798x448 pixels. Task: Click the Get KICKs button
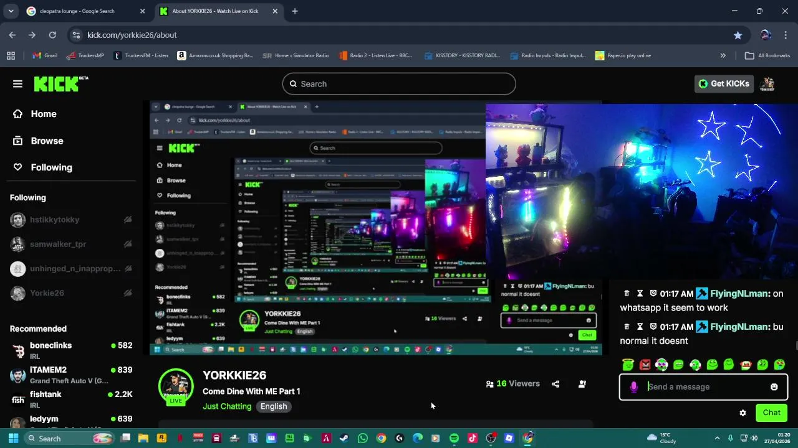click(724, 84)
